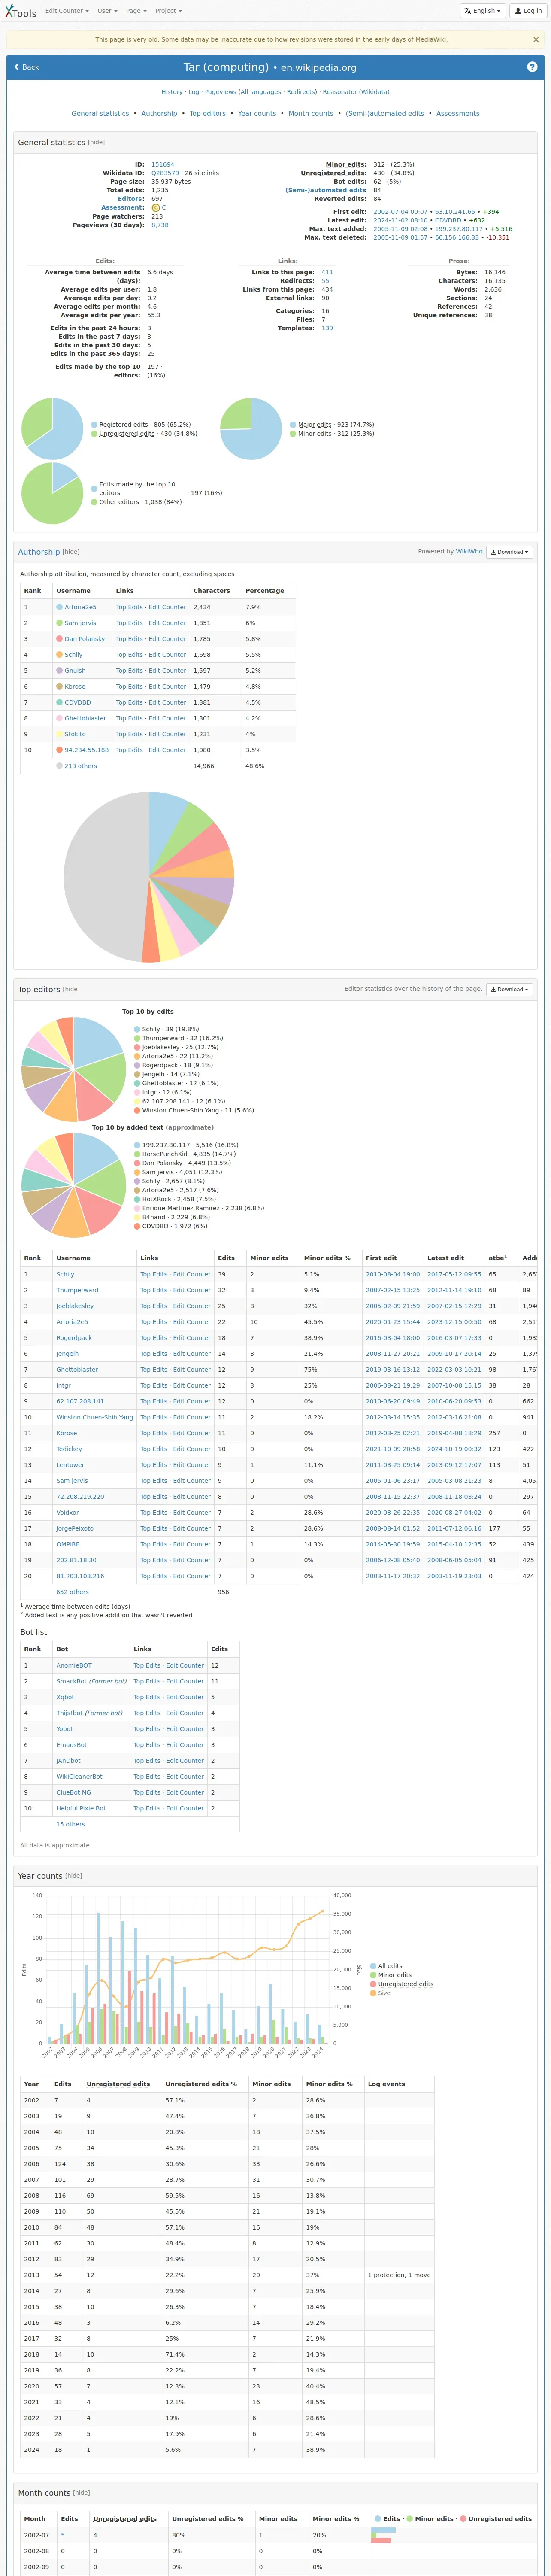Open the Authorship section Download dropdown

tap(510, 552)
